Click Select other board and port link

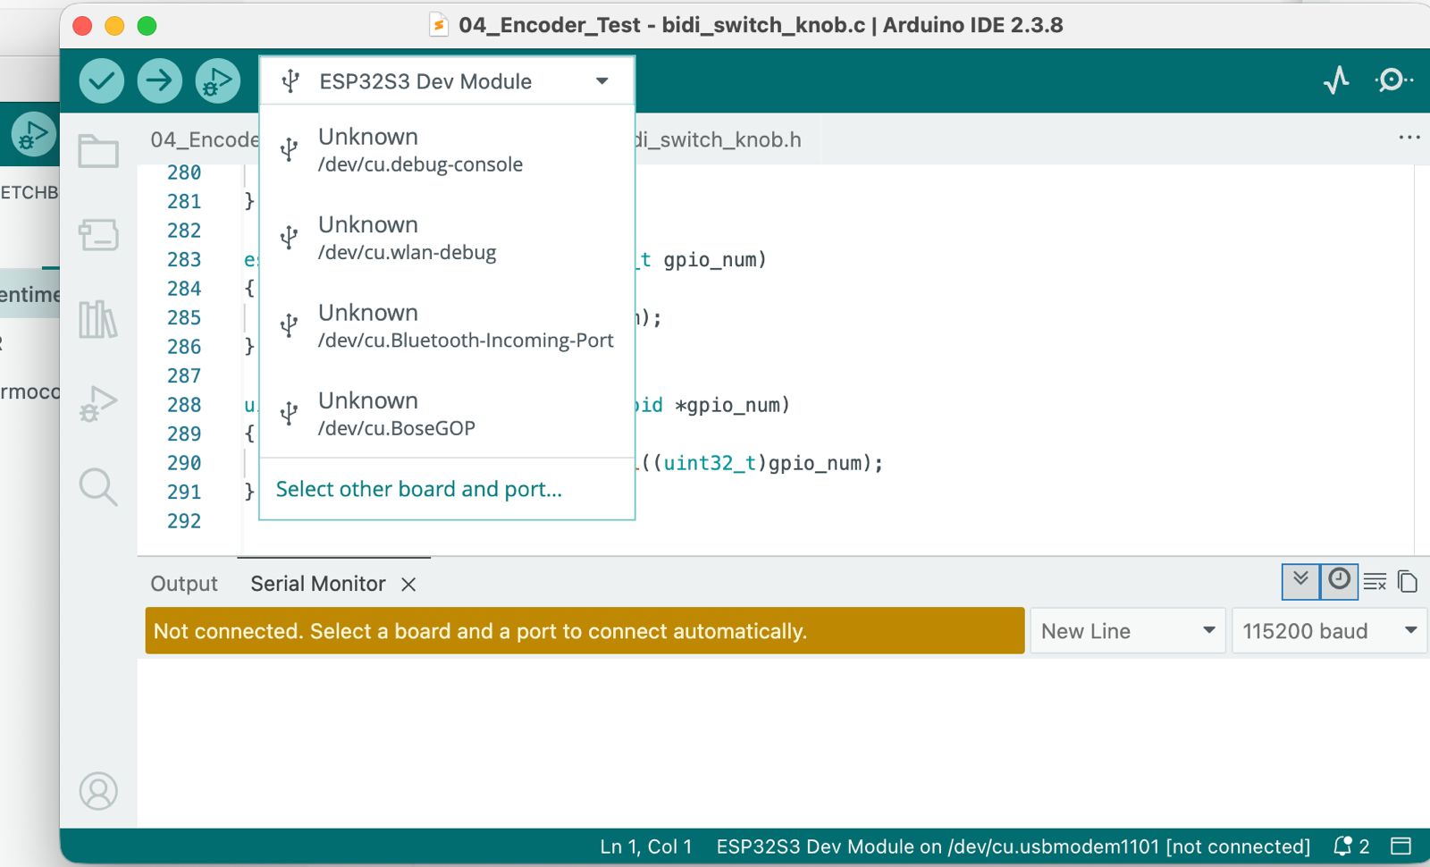418,489
